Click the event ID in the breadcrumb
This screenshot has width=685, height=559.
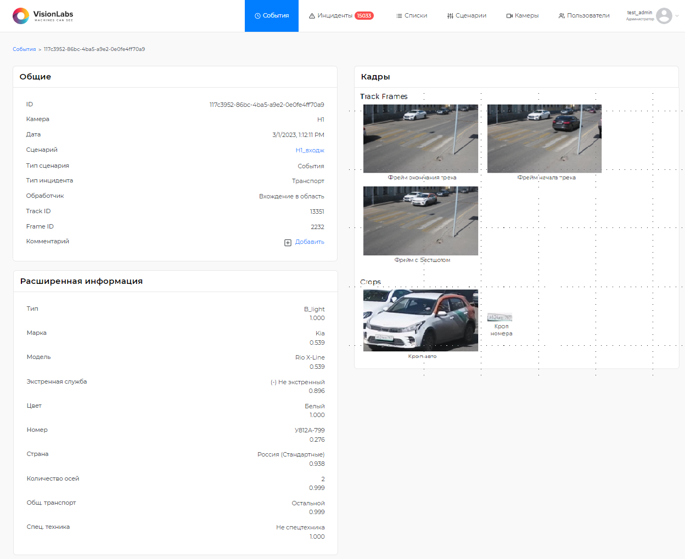pos(94,49)
